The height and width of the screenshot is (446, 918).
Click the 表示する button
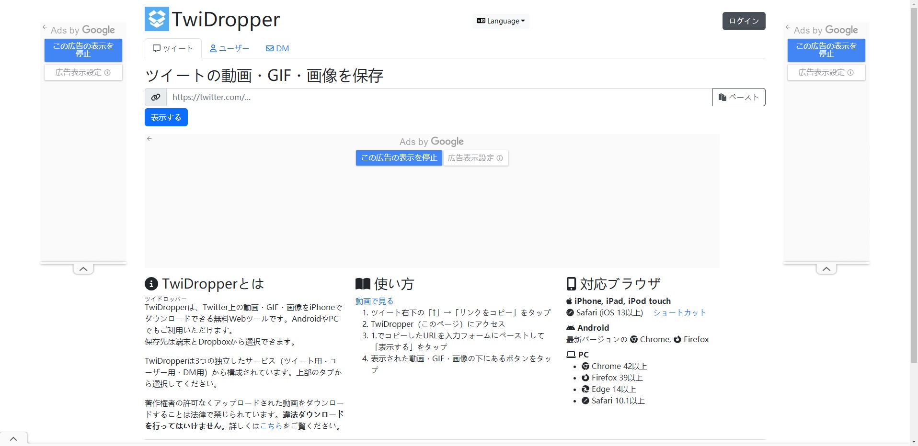(x=166, y=117)
